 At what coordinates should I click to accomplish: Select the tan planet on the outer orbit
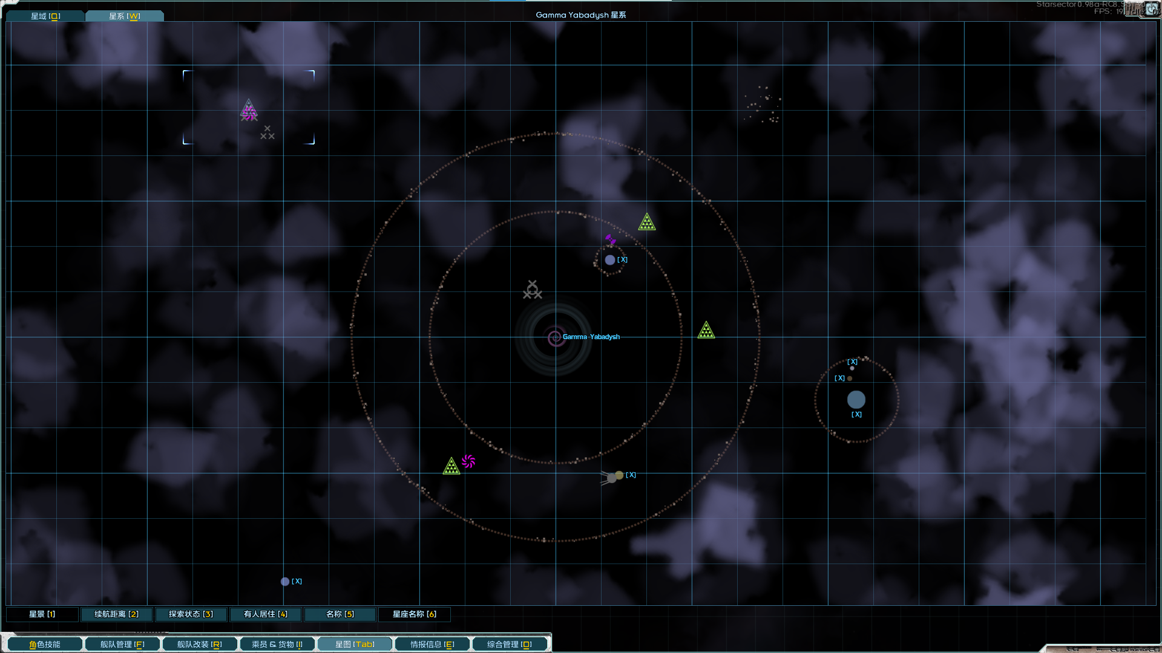[619, 475]
